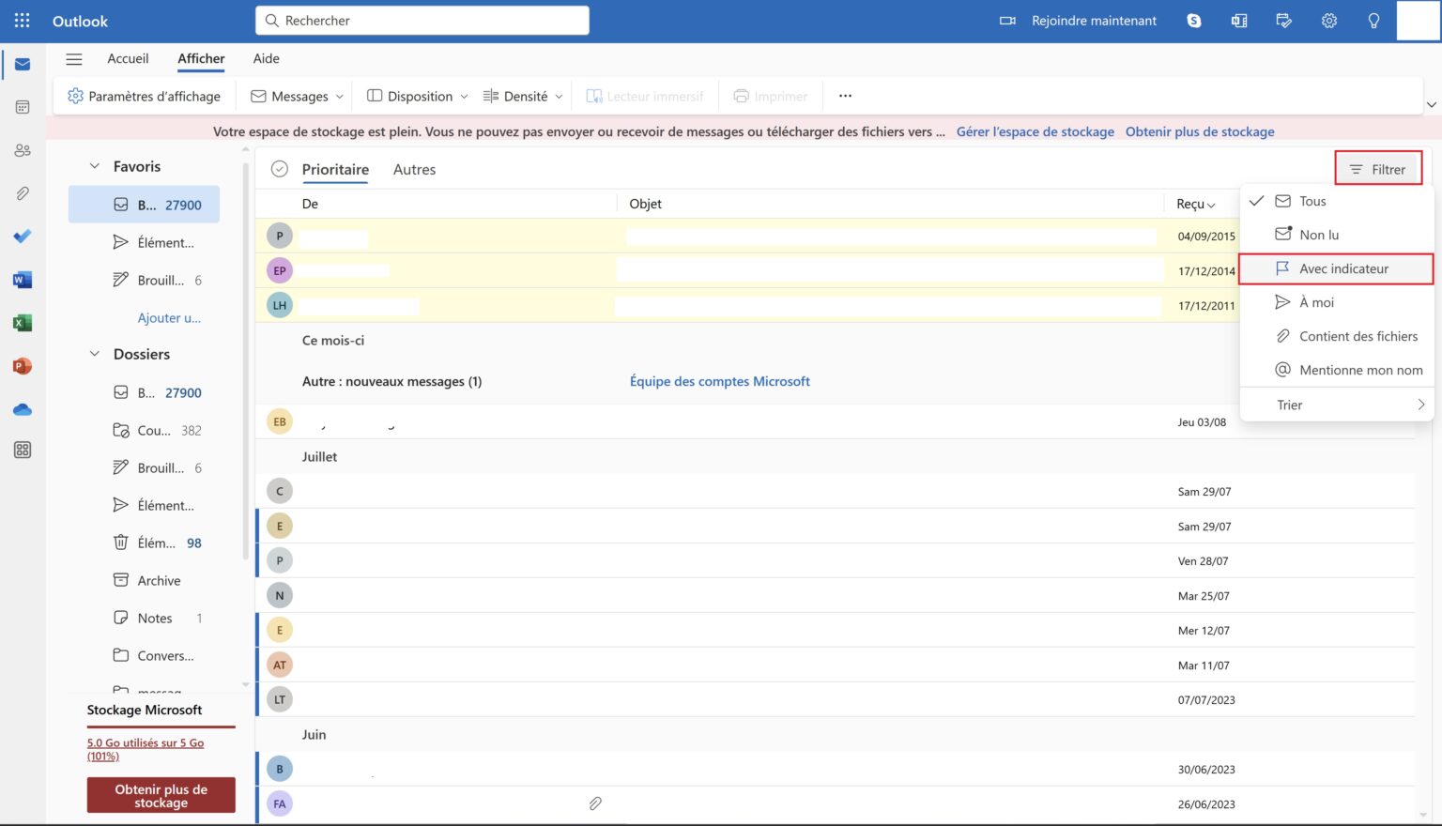Launch Word from the app rail
1442x826 pixels.
(x=22, y=279)
